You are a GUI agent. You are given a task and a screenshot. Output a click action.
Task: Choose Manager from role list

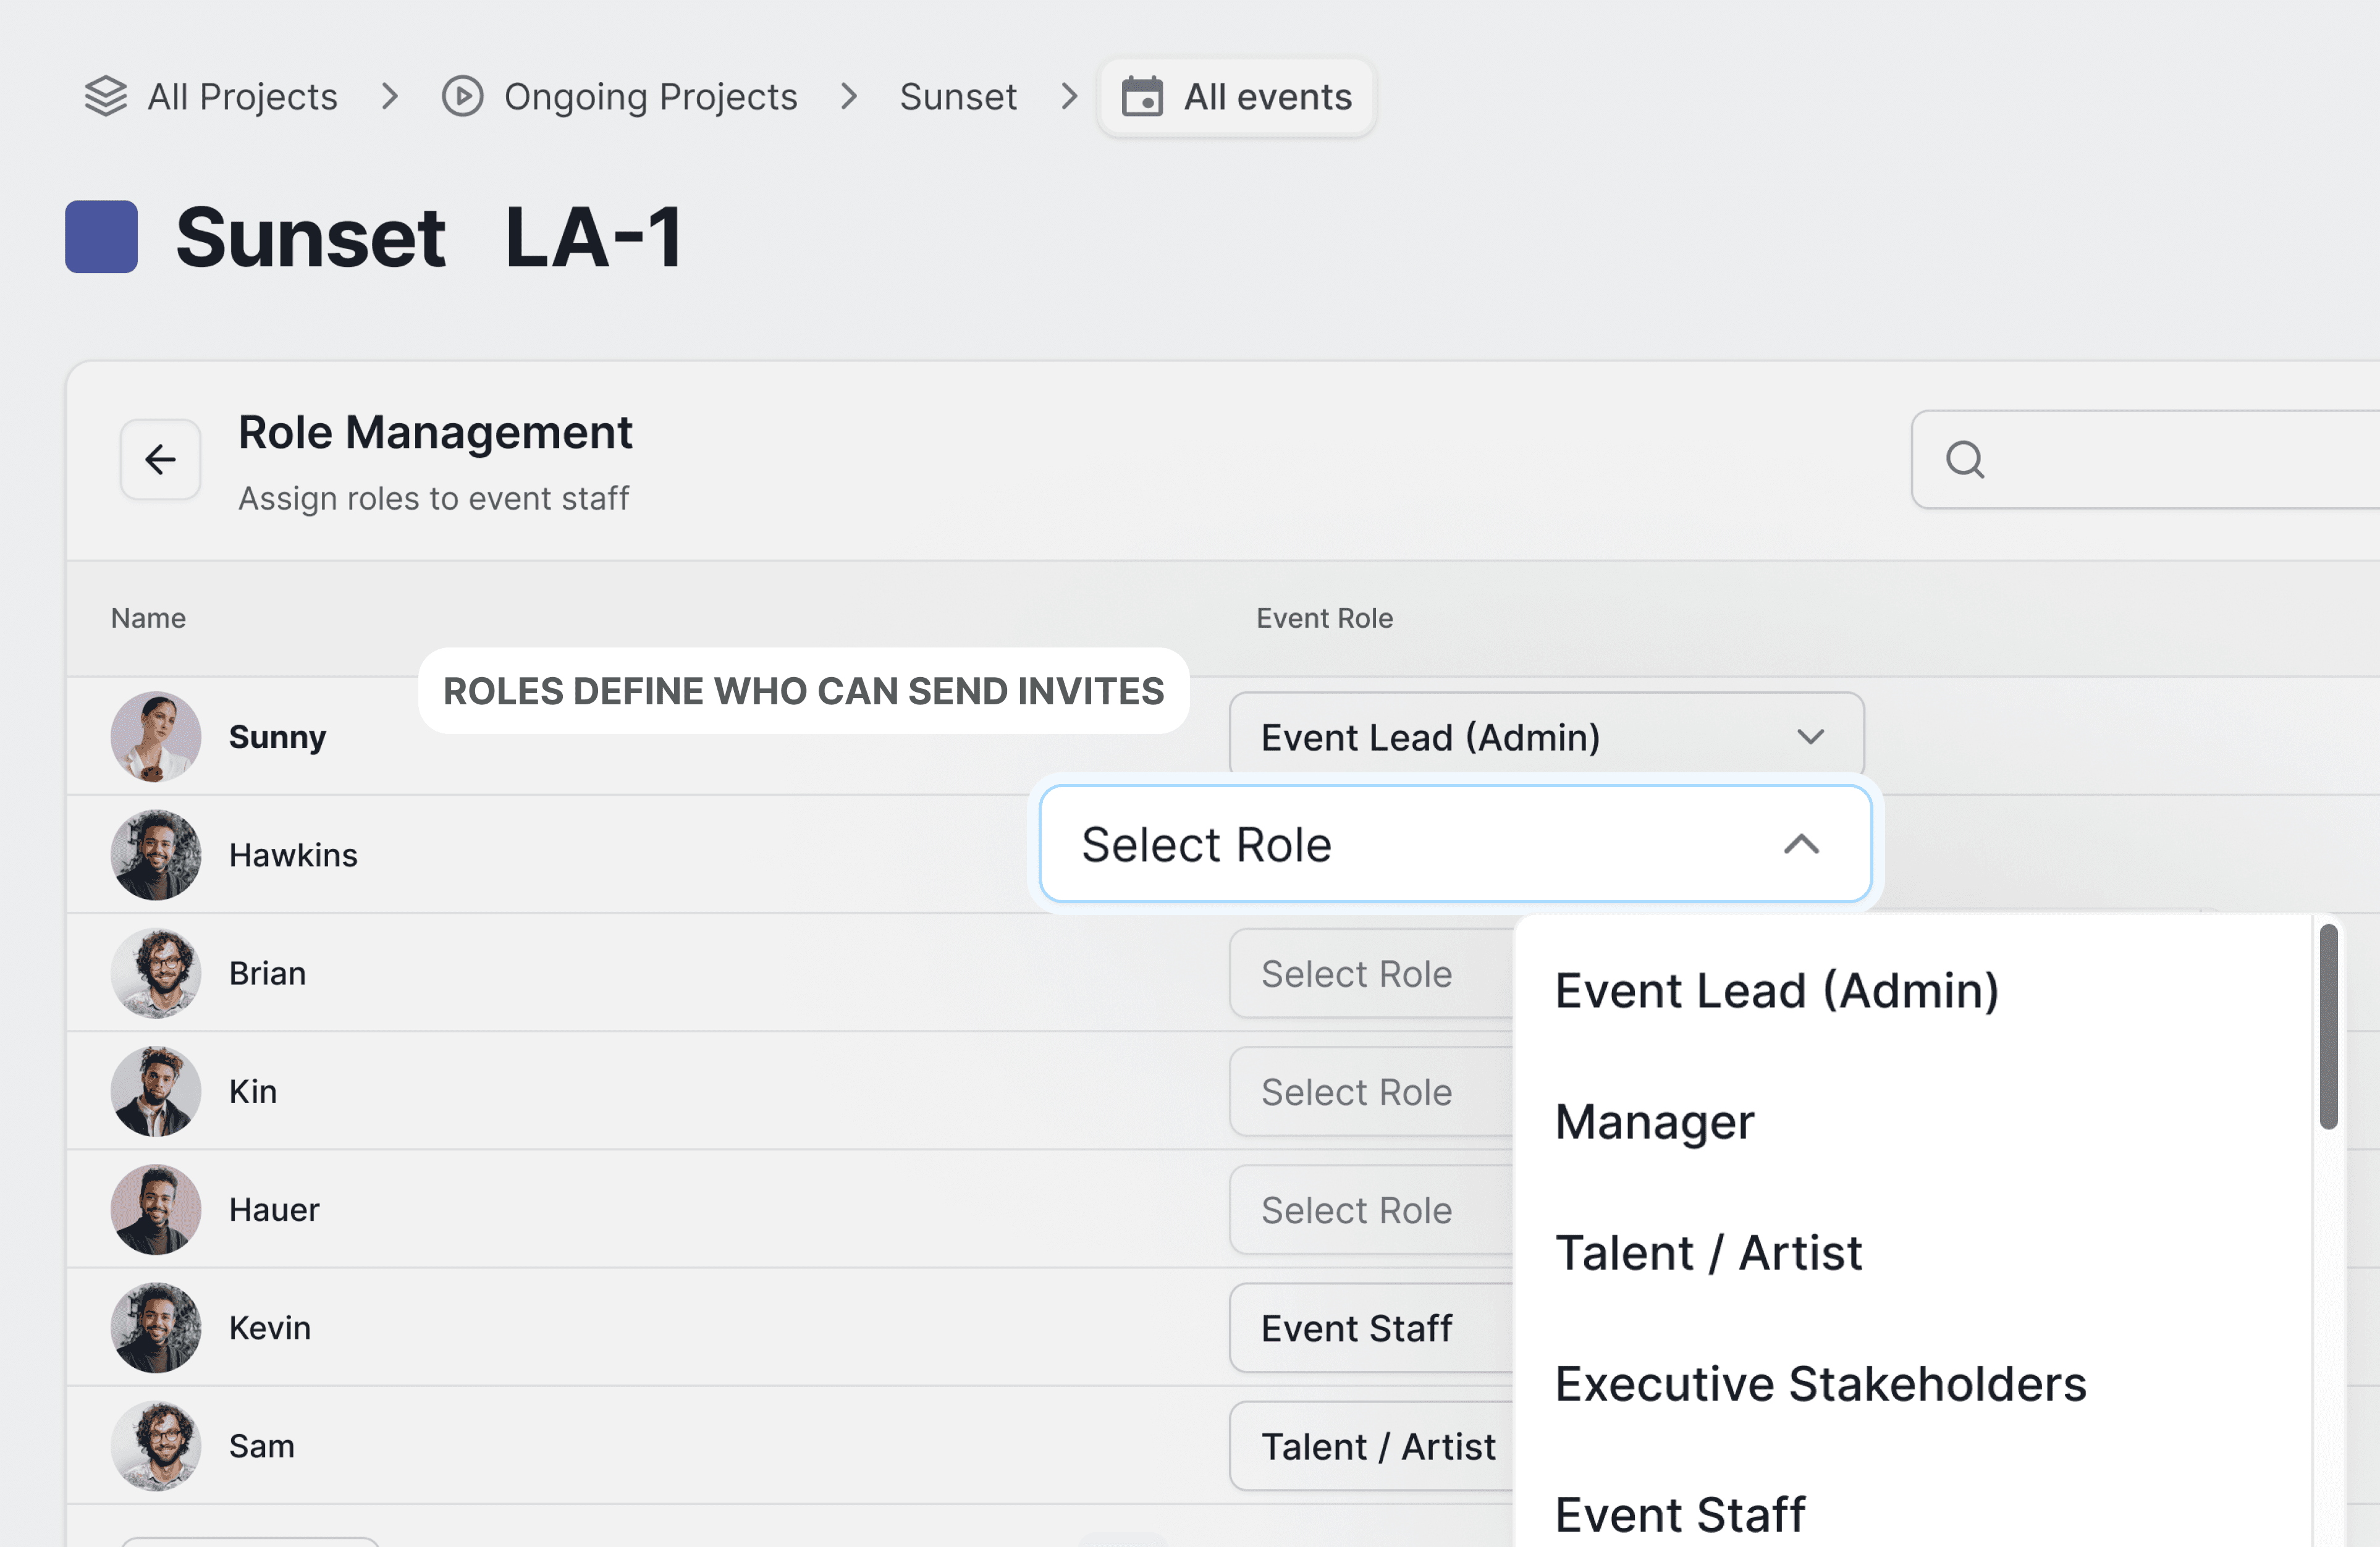point(1654,1121)
